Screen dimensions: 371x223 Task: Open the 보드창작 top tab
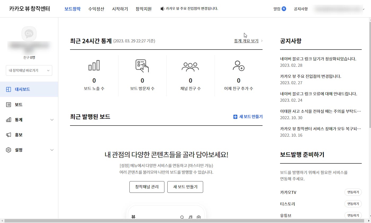pos(72,9)
